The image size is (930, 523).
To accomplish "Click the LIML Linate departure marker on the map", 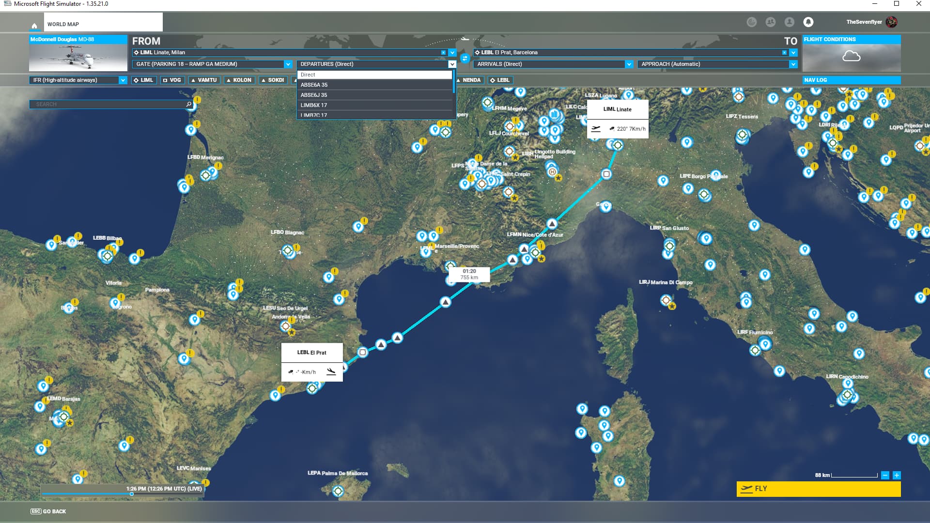I will [x=617, y=144].
